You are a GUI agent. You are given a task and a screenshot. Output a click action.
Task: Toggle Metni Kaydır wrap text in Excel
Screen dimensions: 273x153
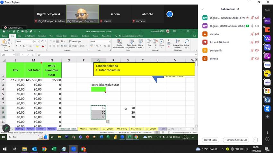(x=75, y=42)
